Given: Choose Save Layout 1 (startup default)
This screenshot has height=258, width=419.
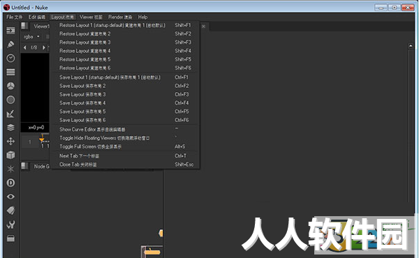Looking at the screenshot, I should [125, 77].
